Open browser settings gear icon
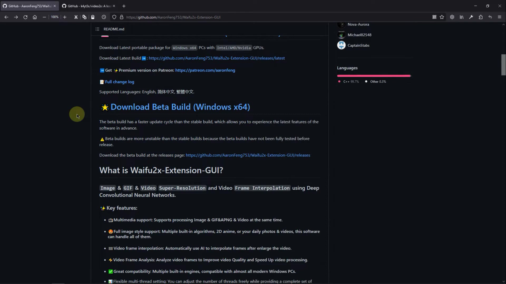The image size is (506, 284). tap(452, 17)
